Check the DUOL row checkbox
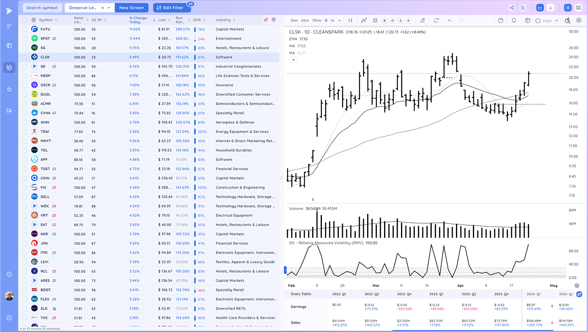This screenshot has width=588, height=332. (x=25, y=94)
